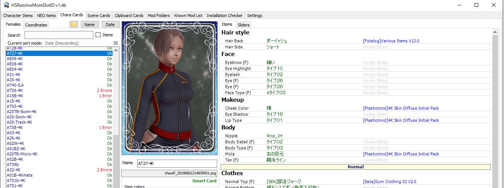This screenshot has height=188, width=504.
Task: Click the Normal clothing state bar
Action: coord(356,167)
